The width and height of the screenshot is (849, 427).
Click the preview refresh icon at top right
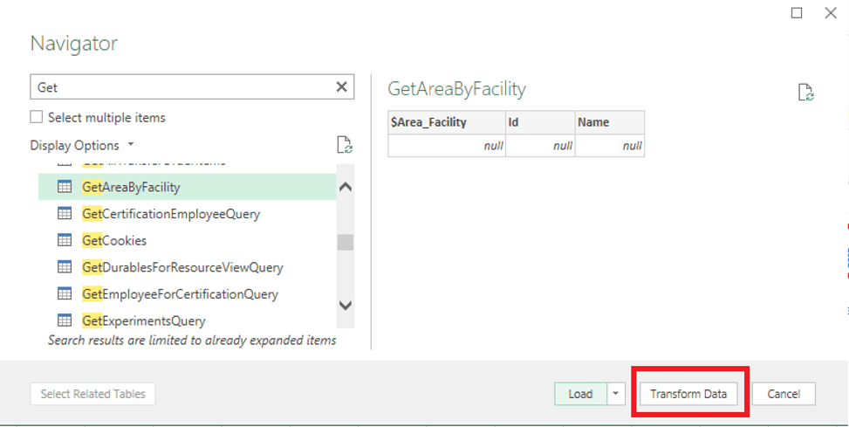pyautogui.click(x=806, y=93)
